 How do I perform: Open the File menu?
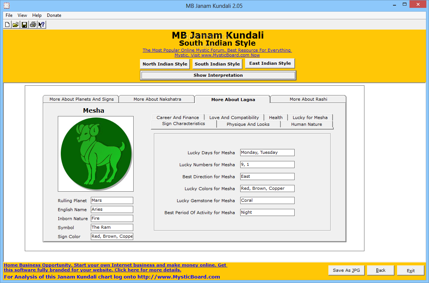tap(9, 15)
